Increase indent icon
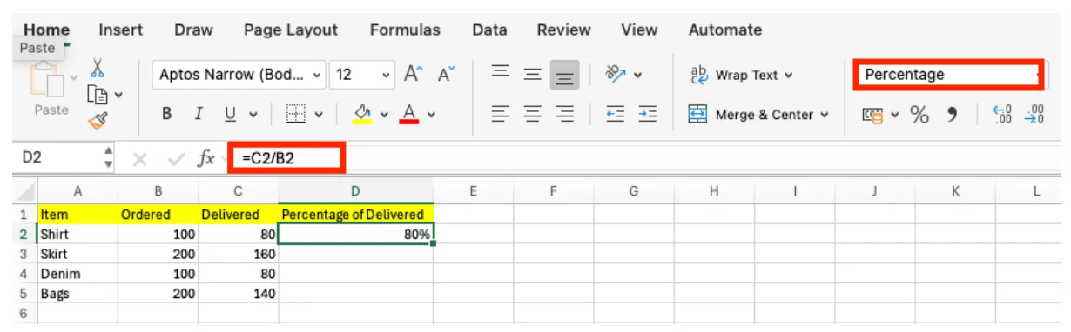Image resolution: width=1071 pixels, height=332 pixels. [647, 114]
